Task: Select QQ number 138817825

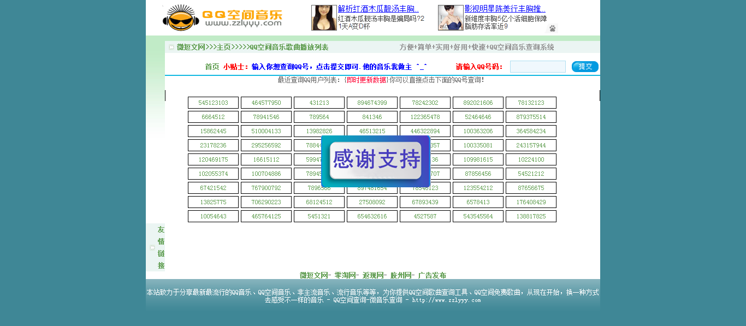Action: (x=531, y=216)
